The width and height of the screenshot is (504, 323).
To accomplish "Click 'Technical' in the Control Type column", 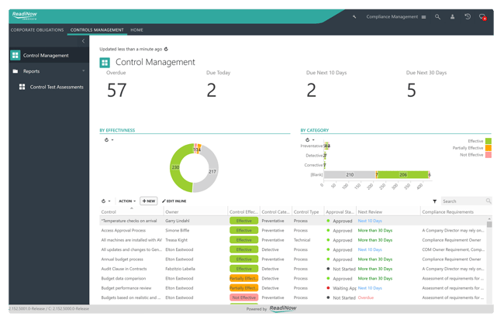I will (302, 240).
